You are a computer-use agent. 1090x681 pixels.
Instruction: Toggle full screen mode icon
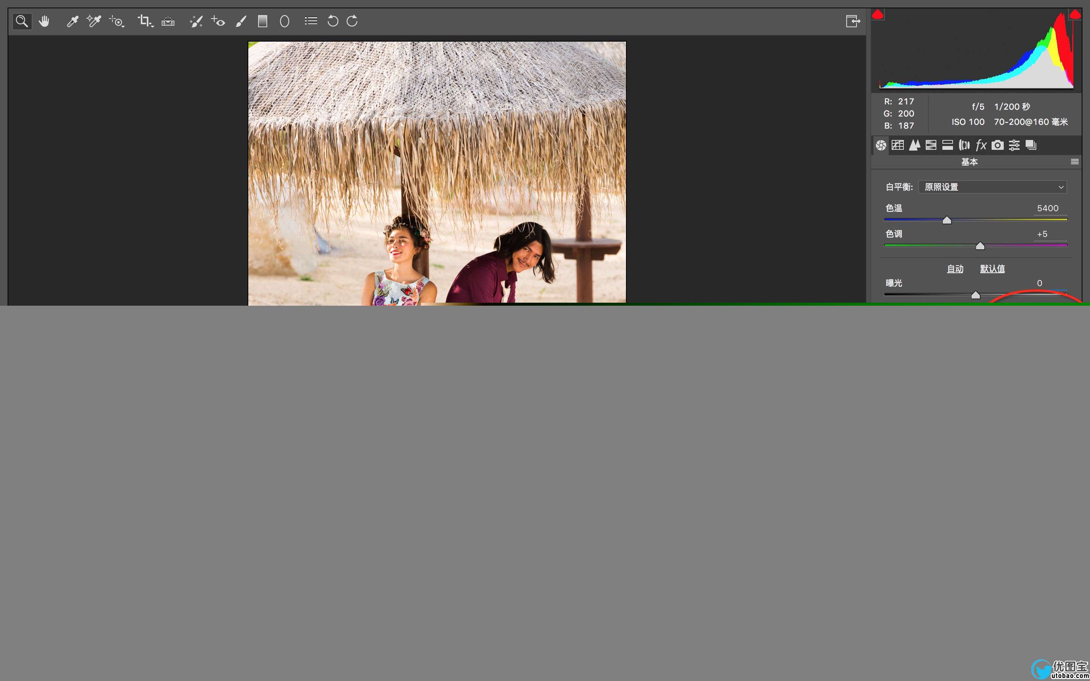(x=853, y=21)
